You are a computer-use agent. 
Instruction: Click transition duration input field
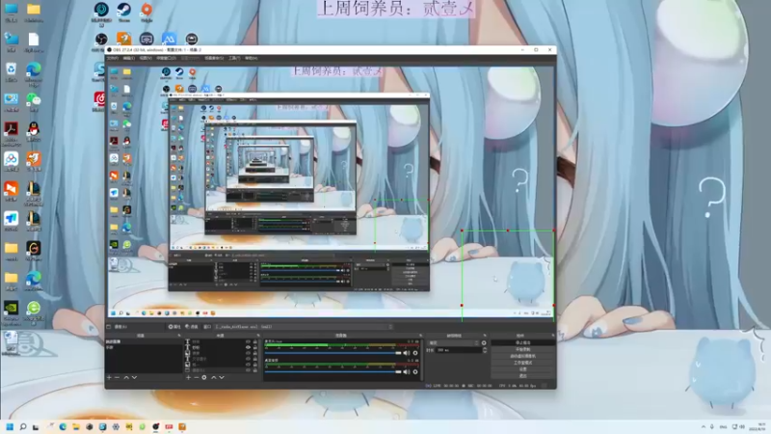click(459, 350)
